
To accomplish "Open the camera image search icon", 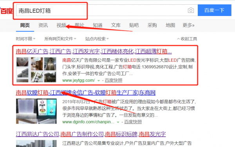I will [x=191, y=10].
